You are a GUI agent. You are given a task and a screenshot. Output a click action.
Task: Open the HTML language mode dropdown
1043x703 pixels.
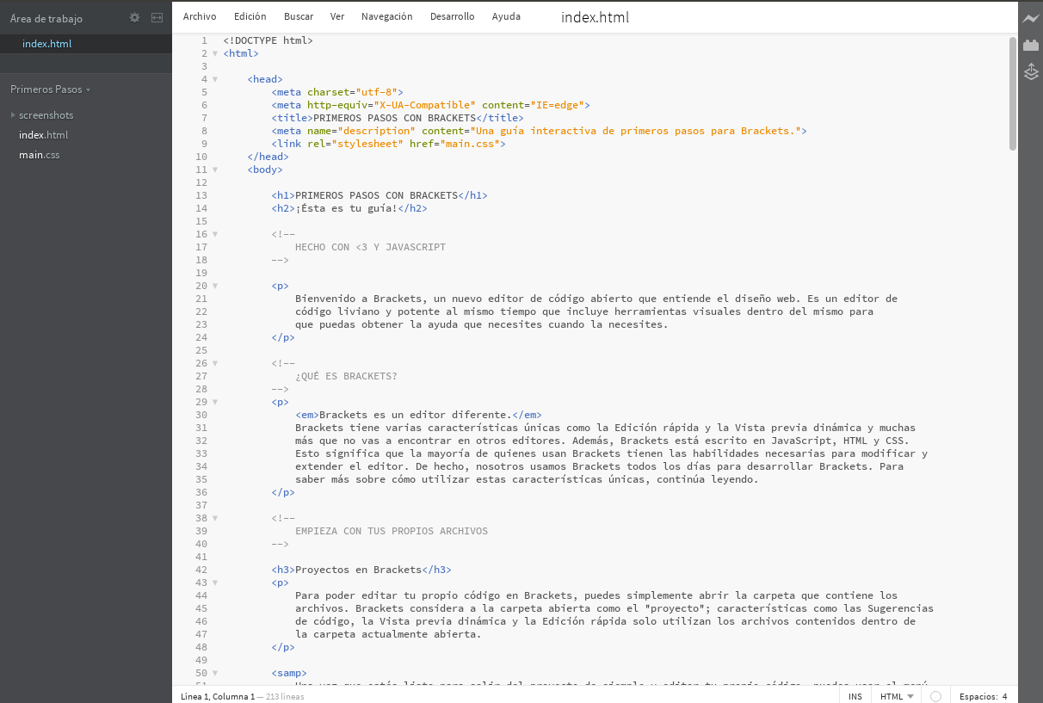[896, 696]
